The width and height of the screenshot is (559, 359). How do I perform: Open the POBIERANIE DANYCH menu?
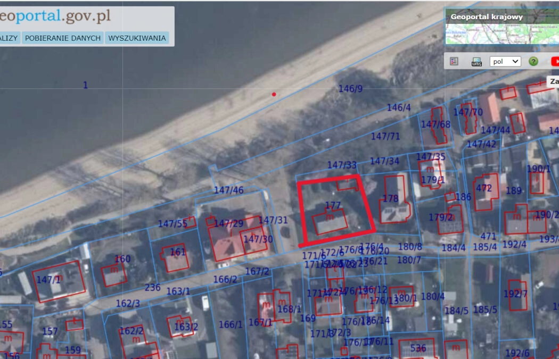click(63, 38)
